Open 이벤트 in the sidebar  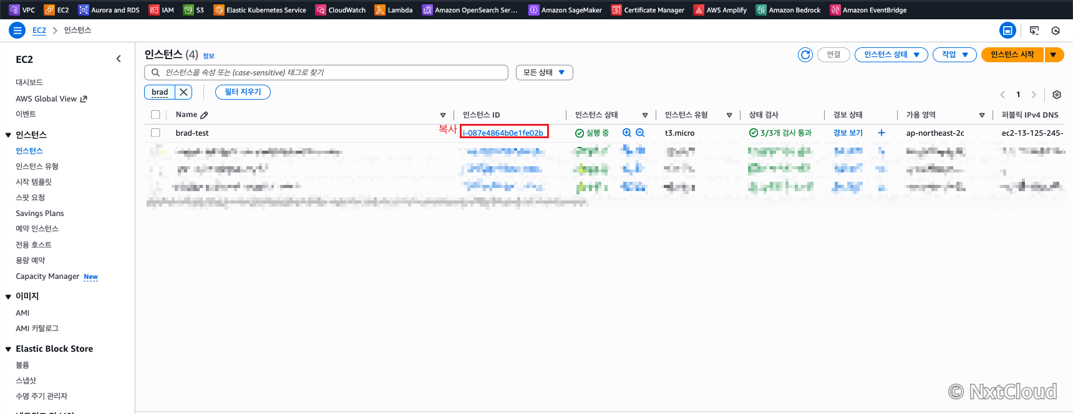click(26, 114)
